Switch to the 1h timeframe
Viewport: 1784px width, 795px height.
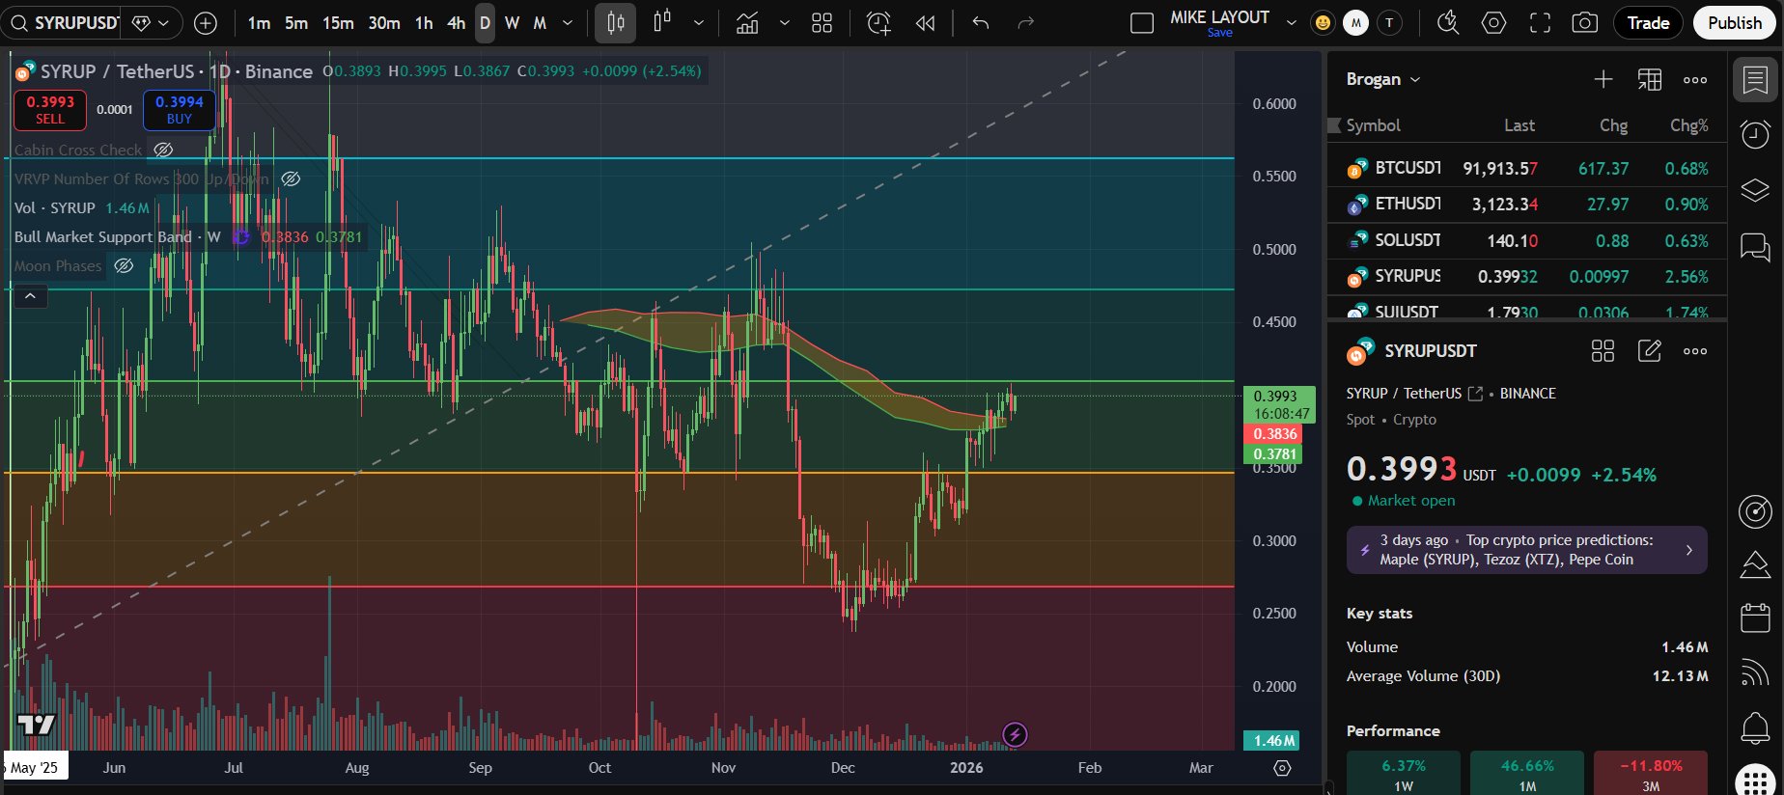(x=424, y=23)
